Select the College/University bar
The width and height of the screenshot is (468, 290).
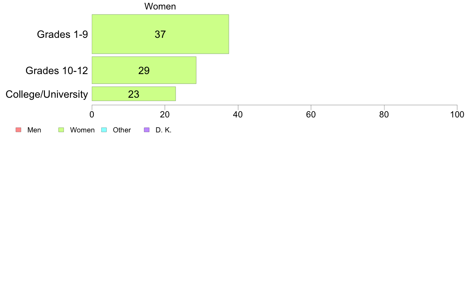click(x=134, y=94)
